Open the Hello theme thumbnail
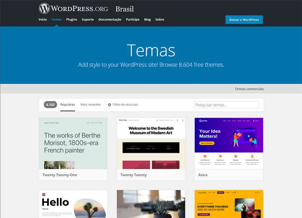Image resolution: width=302 pixels, height=218 pixels. [73, 204]
